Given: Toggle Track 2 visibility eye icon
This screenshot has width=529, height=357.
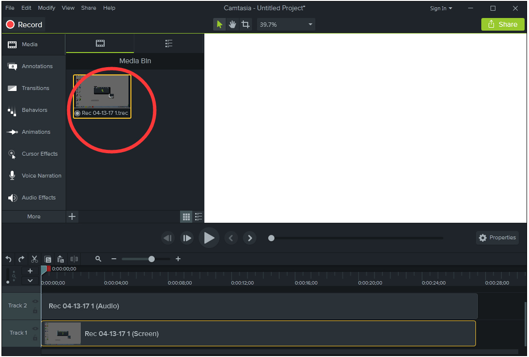Looking at the screenshot, I should click(35, 302).
